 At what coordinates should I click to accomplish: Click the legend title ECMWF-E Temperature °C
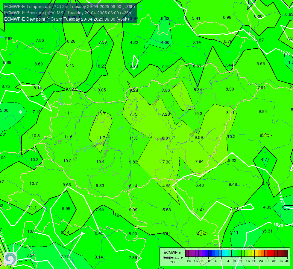(x=172, y=257)
